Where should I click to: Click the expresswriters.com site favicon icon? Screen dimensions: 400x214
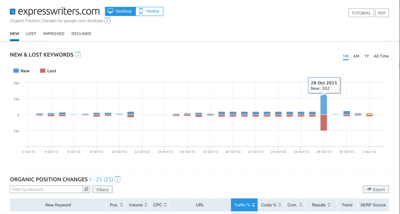pyautogui.click(x=13, y=12)
